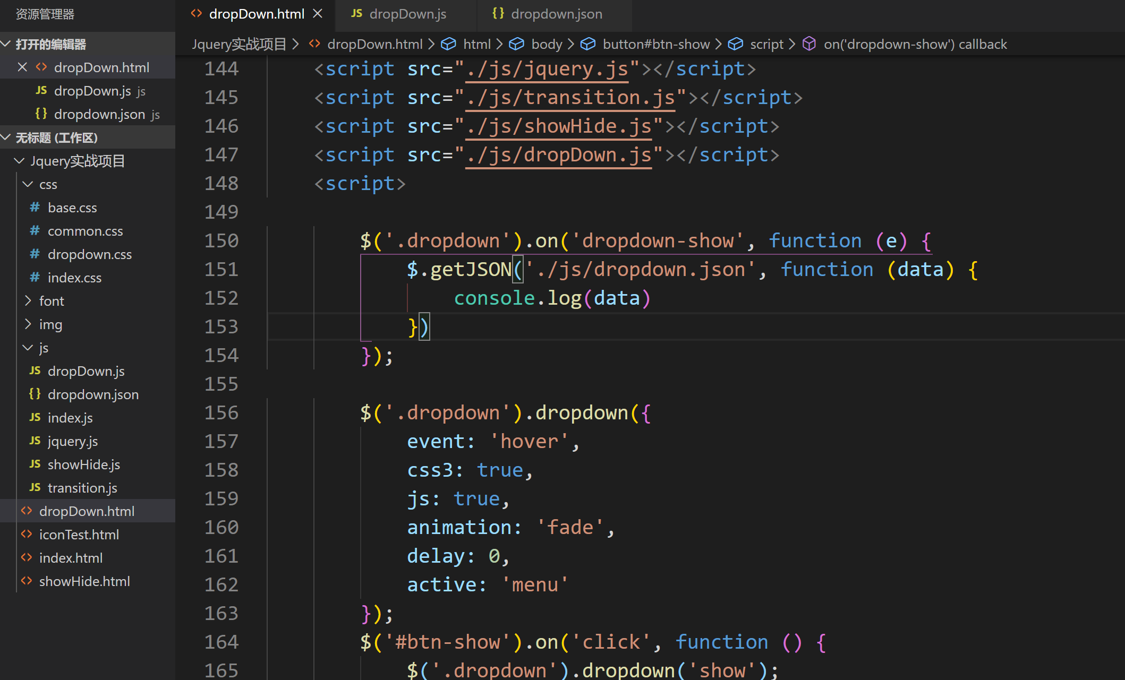Follow the ./js/jquery.js script link
Viewport: 1125px width, 680px height.
(547, 69)
